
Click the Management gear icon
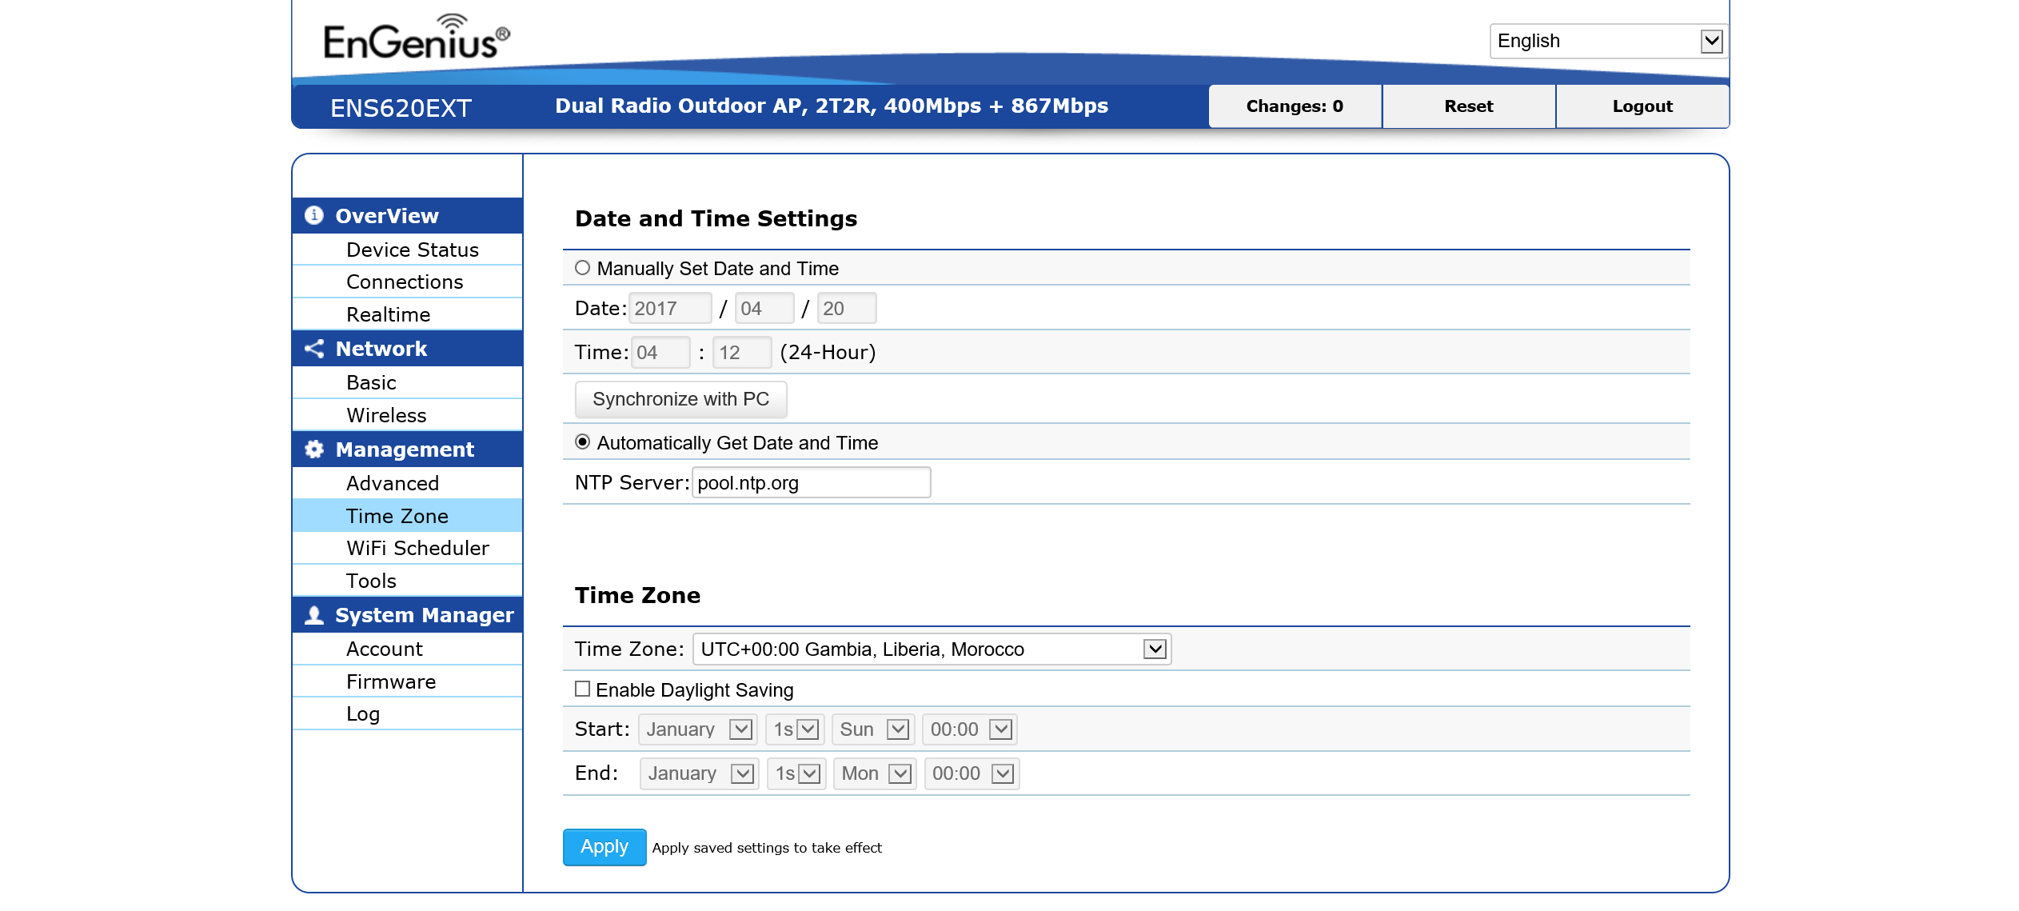tap(314, 450)
